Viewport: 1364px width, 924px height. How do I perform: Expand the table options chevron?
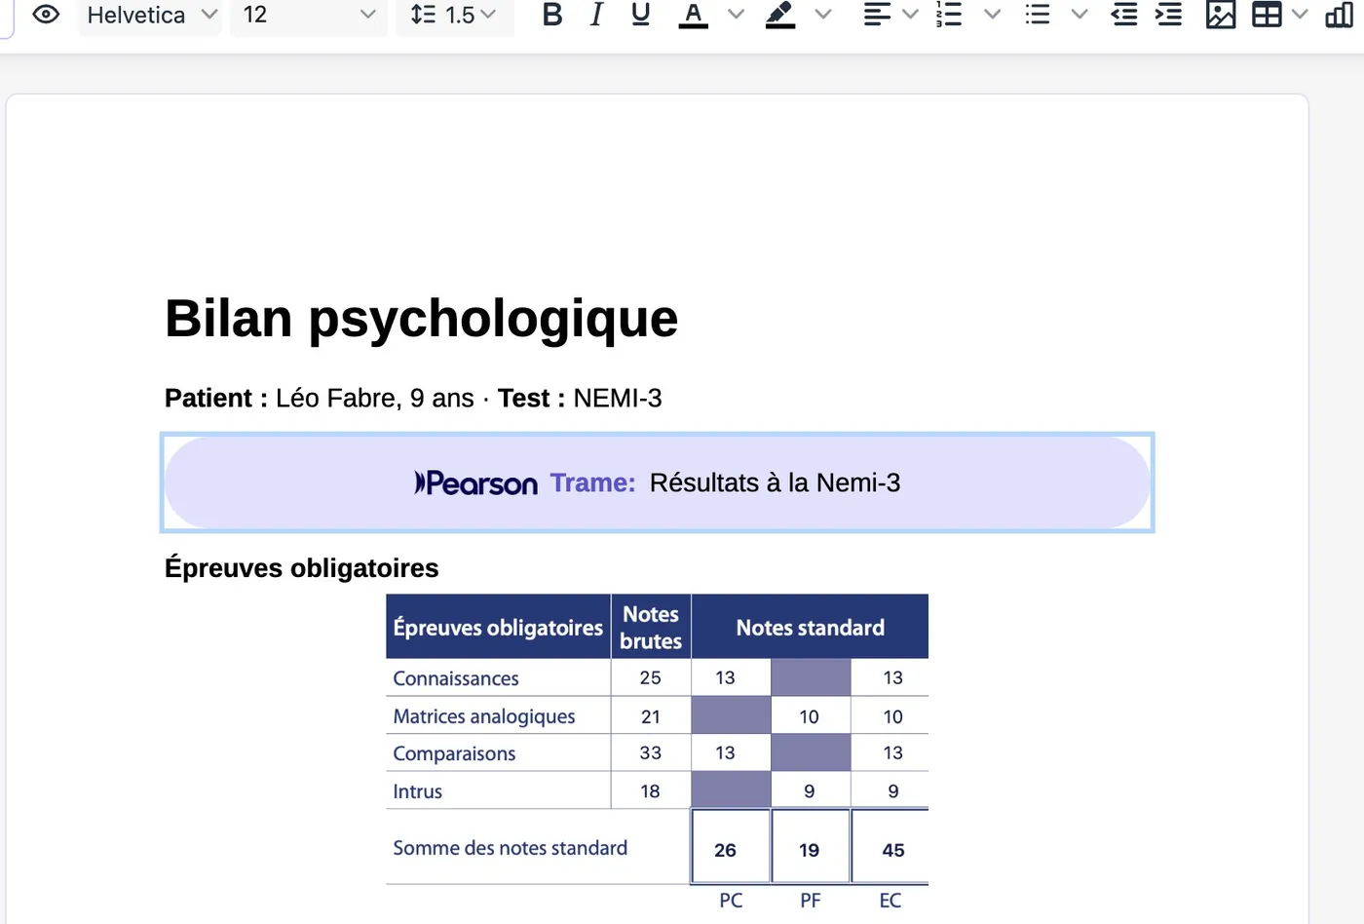click(x=1300, y=15)
